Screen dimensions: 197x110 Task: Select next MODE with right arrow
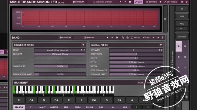tap(84, 50)
